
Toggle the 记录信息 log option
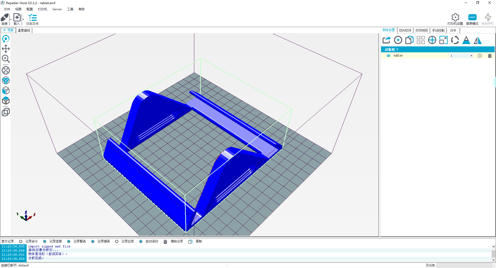(45, 241)
